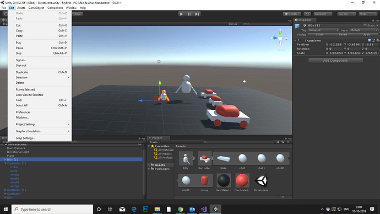Click the All Materials favorite search
The width and height of the screenshot is (380, 214).
point(164,150)
